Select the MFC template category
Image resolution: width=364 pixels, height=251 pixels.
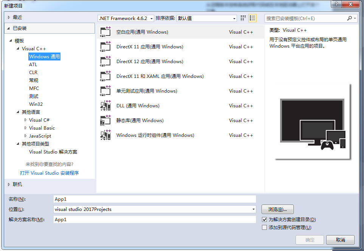click(x=34, y=88)
